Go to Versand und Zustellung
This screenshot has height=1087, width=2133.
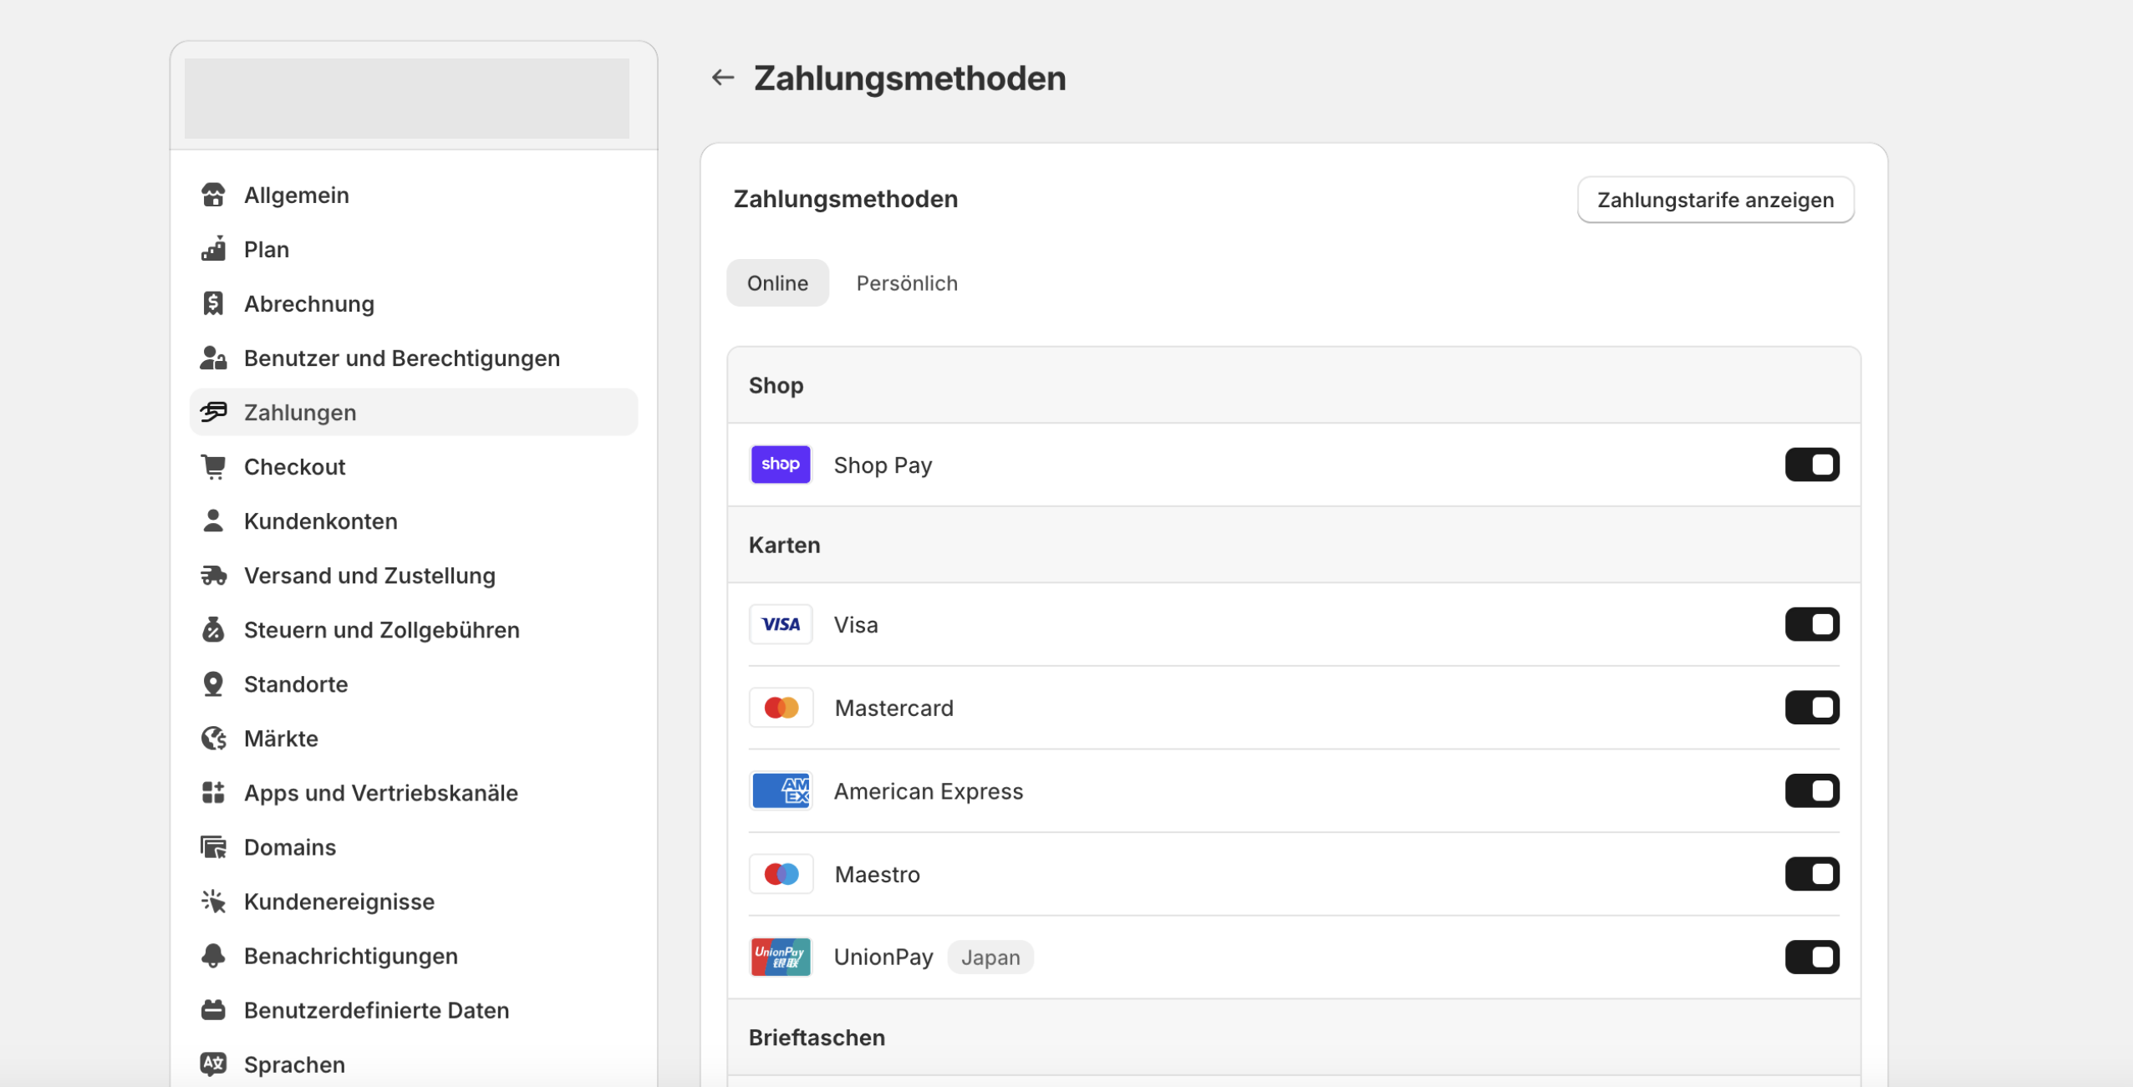414,575
